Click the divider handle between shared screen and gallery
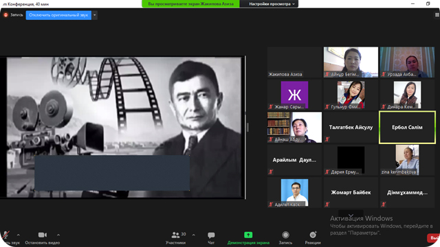This screenshot has width=440, height=247. pos(247,128)
